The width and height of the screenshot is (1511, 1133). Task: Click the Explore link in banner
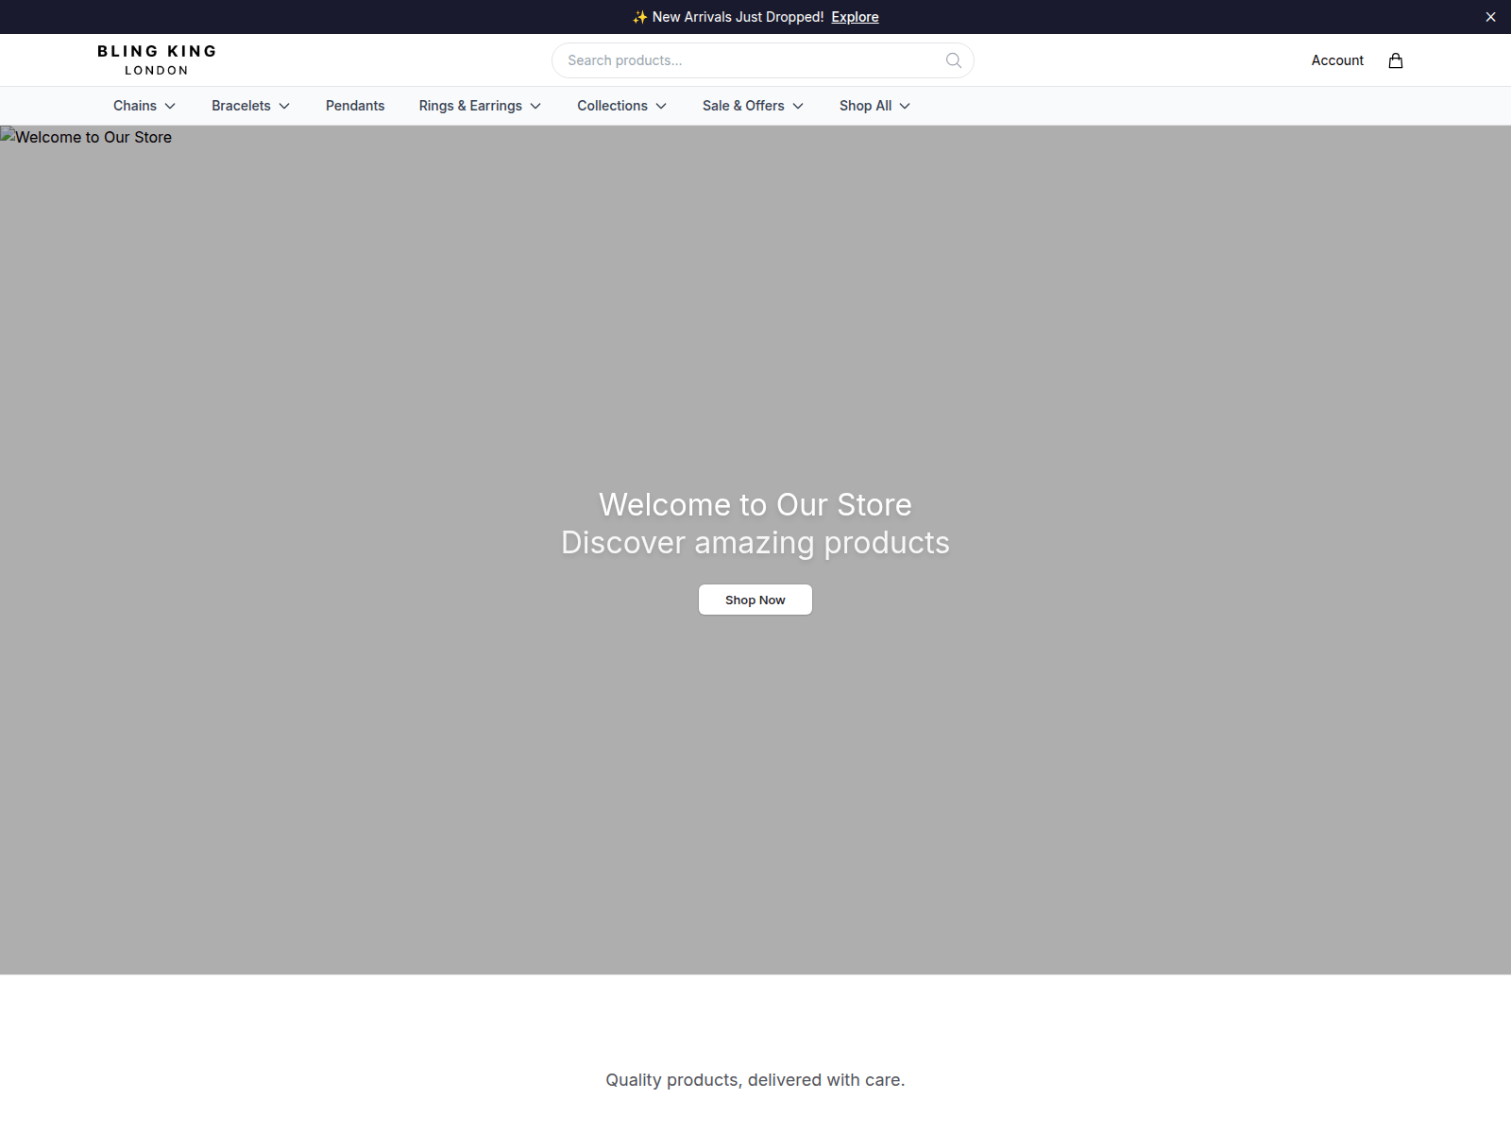tap(855, 17)
